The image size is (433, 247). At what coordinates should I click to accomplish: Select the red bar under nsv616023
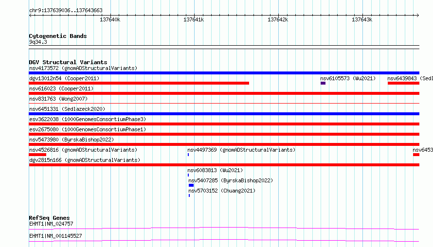pyautogui.click(x=224, y=93)
